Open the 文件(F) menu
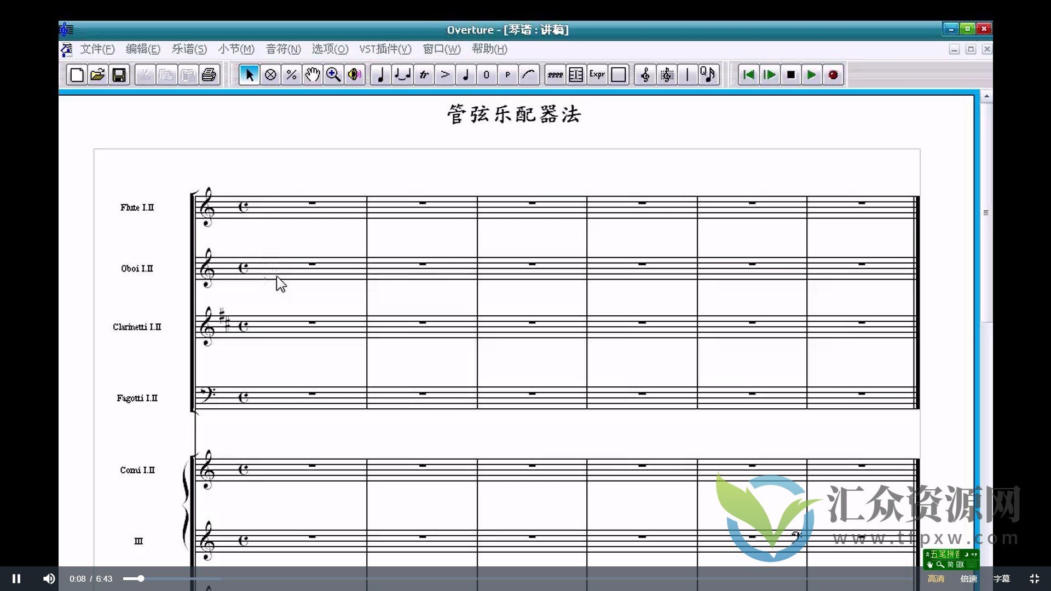1051x591 pixels. point(97,49)
